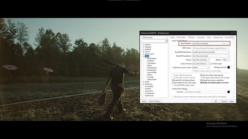Open the Color key black swatch
The width and height of the screenshot is (248, 139).
[228, 92]
